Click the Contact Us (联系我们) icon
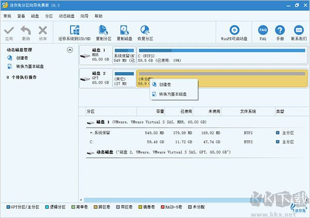This screenshot has width=310, height=218. click(x=299, y=30)
